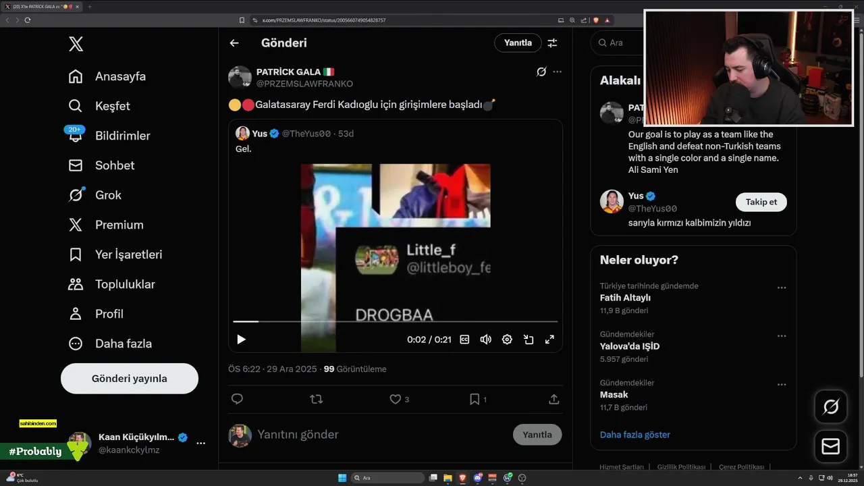Open the system tray volume icon
The height and width of the screenshot is (486, 864).
coord(830,478)
